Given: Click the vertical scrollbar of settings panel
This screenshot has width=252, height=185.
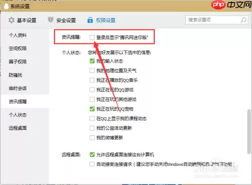Looking at the screenshot, I should pos(249,132).
